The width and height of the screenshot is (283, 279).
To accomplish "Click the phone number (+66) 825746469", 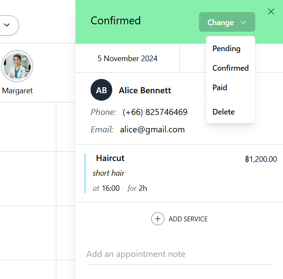I will tap(155, 112).
